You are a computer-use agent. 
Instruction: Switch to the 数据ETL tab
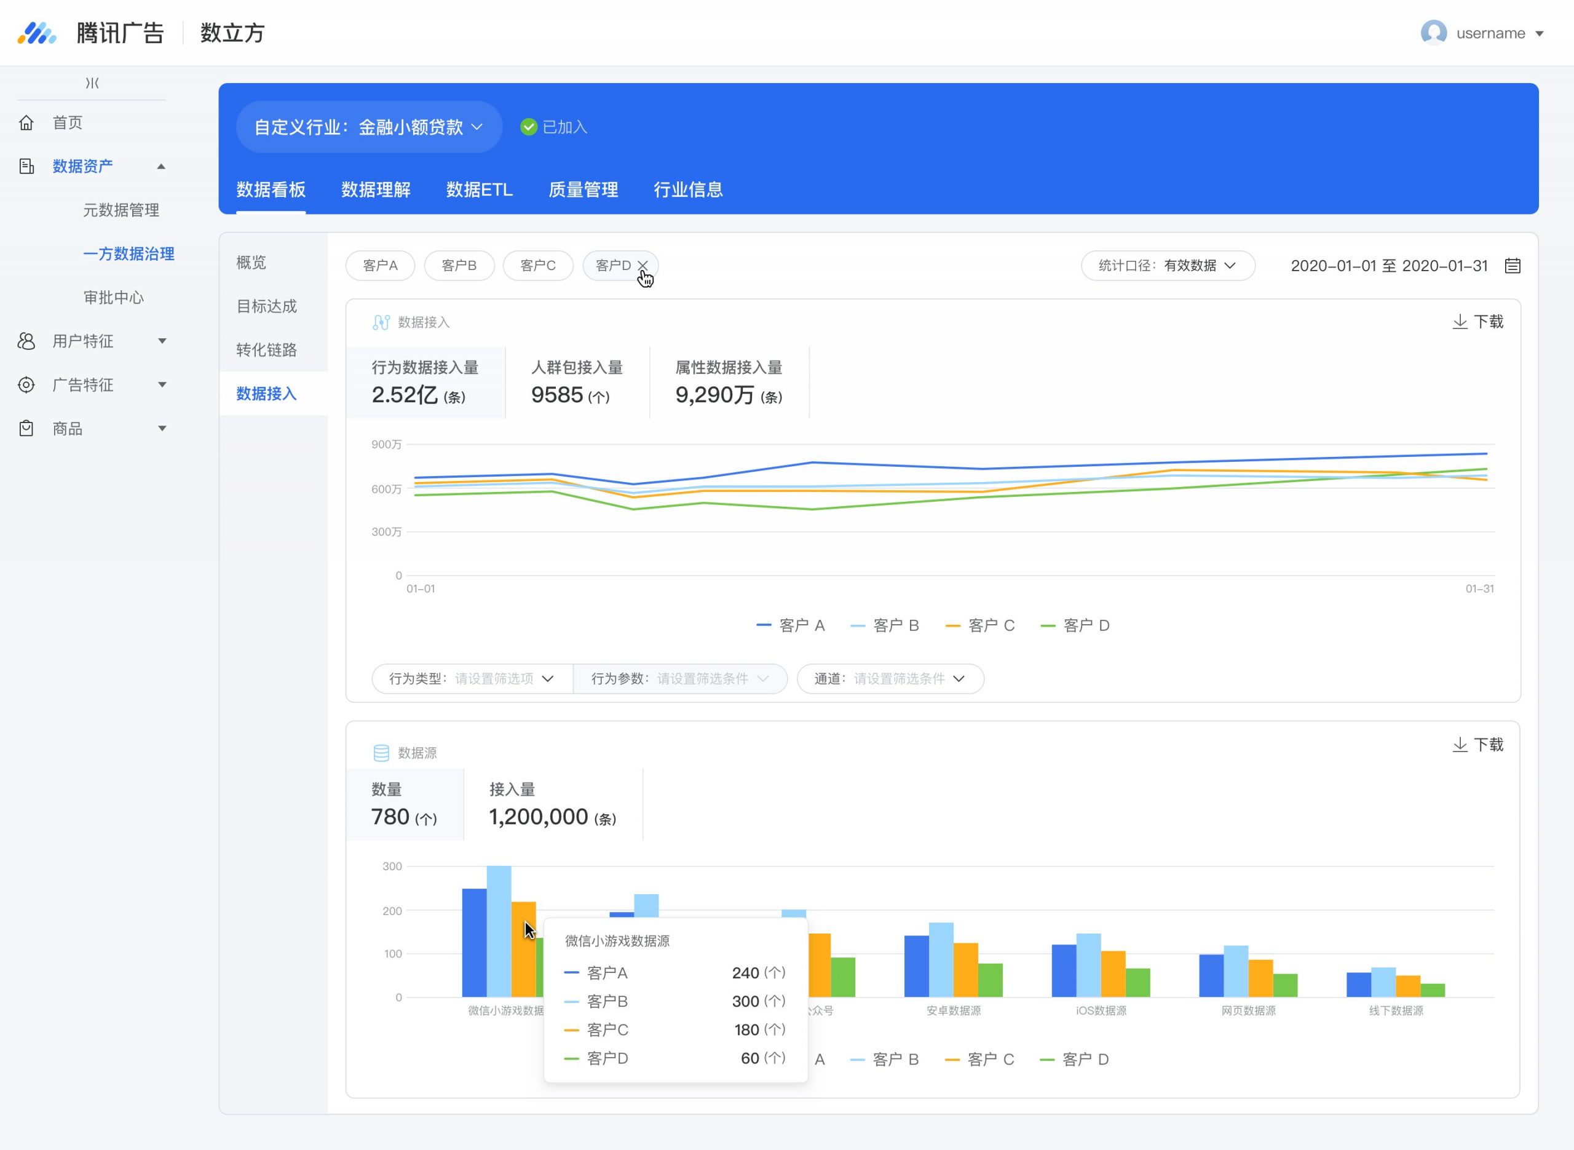click(x=480, y=189)
